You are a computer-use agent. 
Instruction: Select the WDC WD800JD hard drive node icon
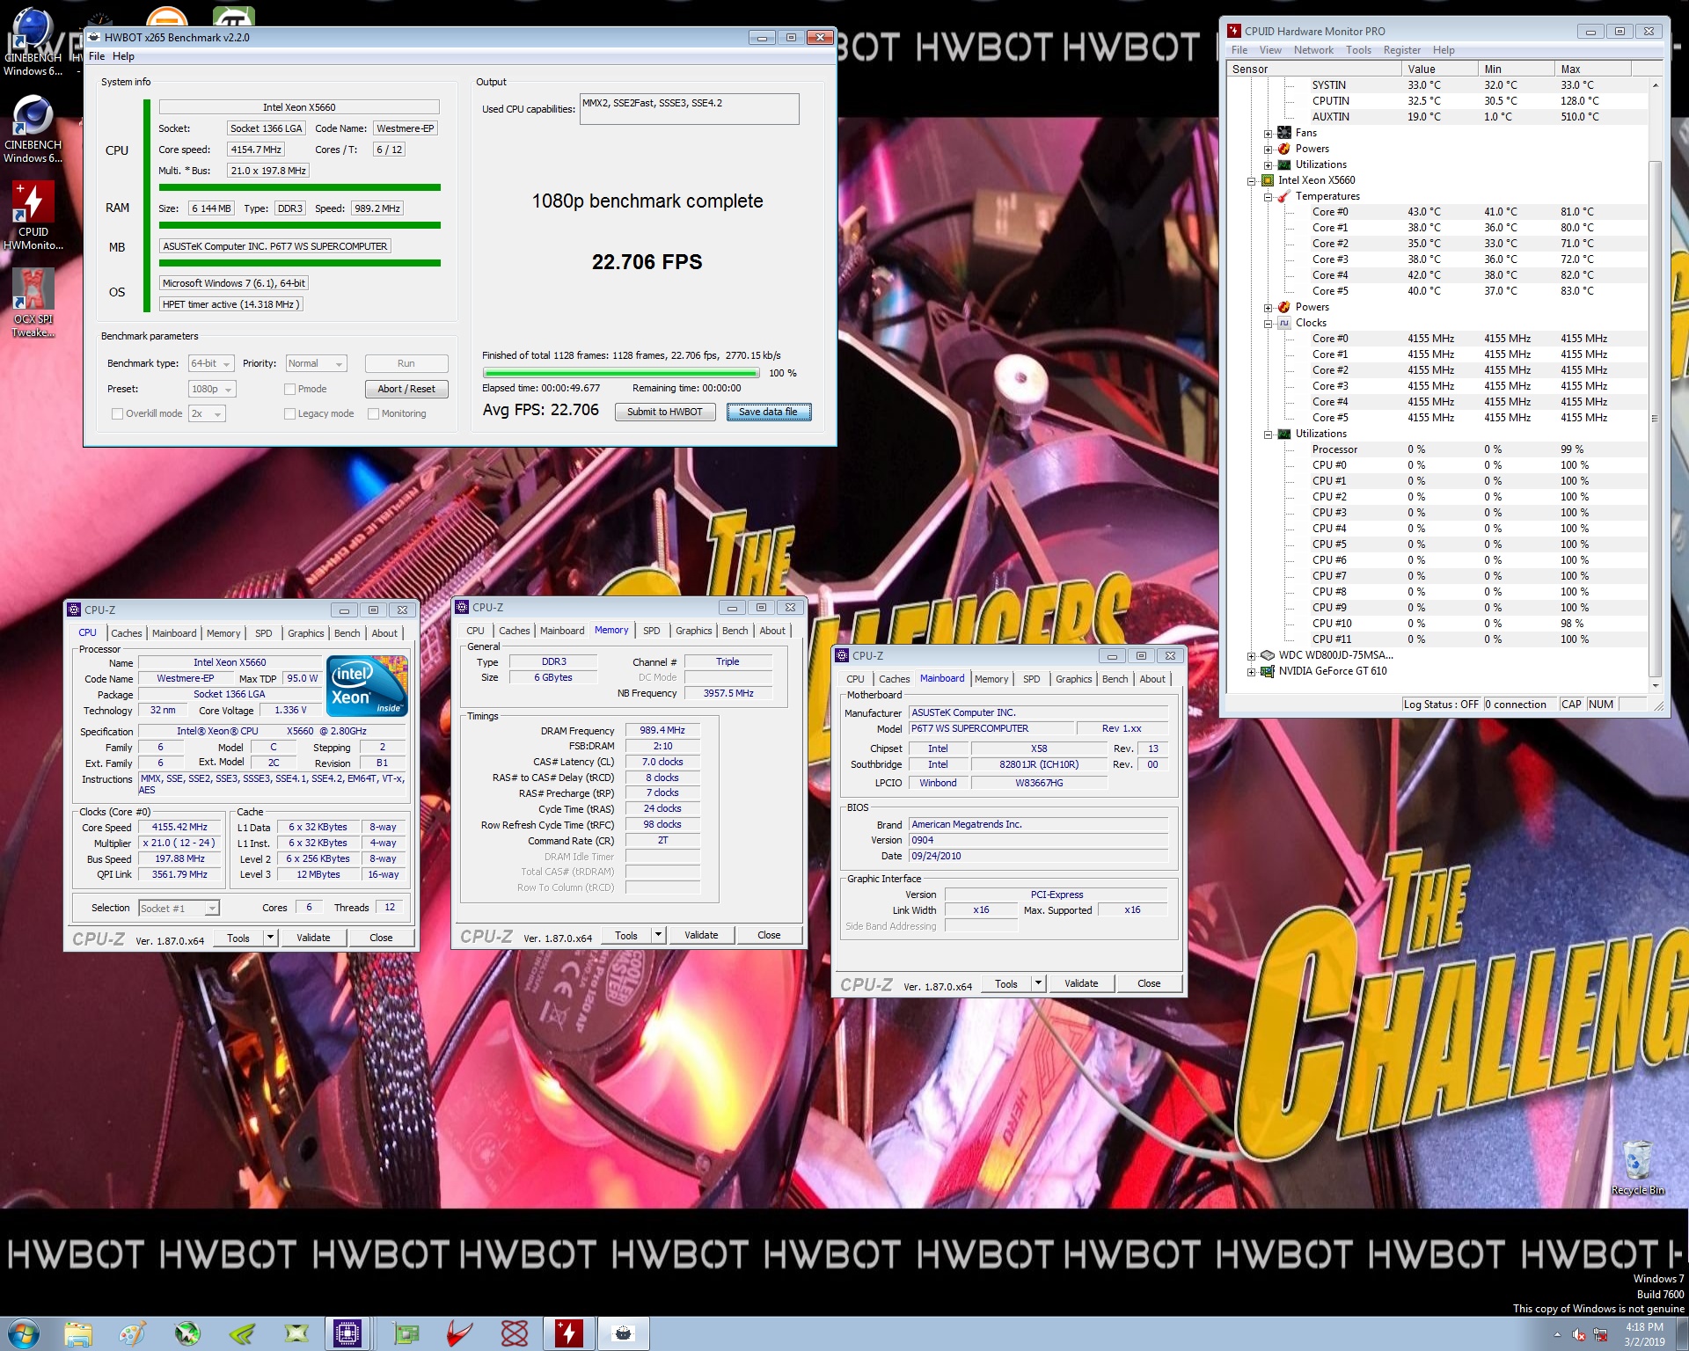[1268, 655]
